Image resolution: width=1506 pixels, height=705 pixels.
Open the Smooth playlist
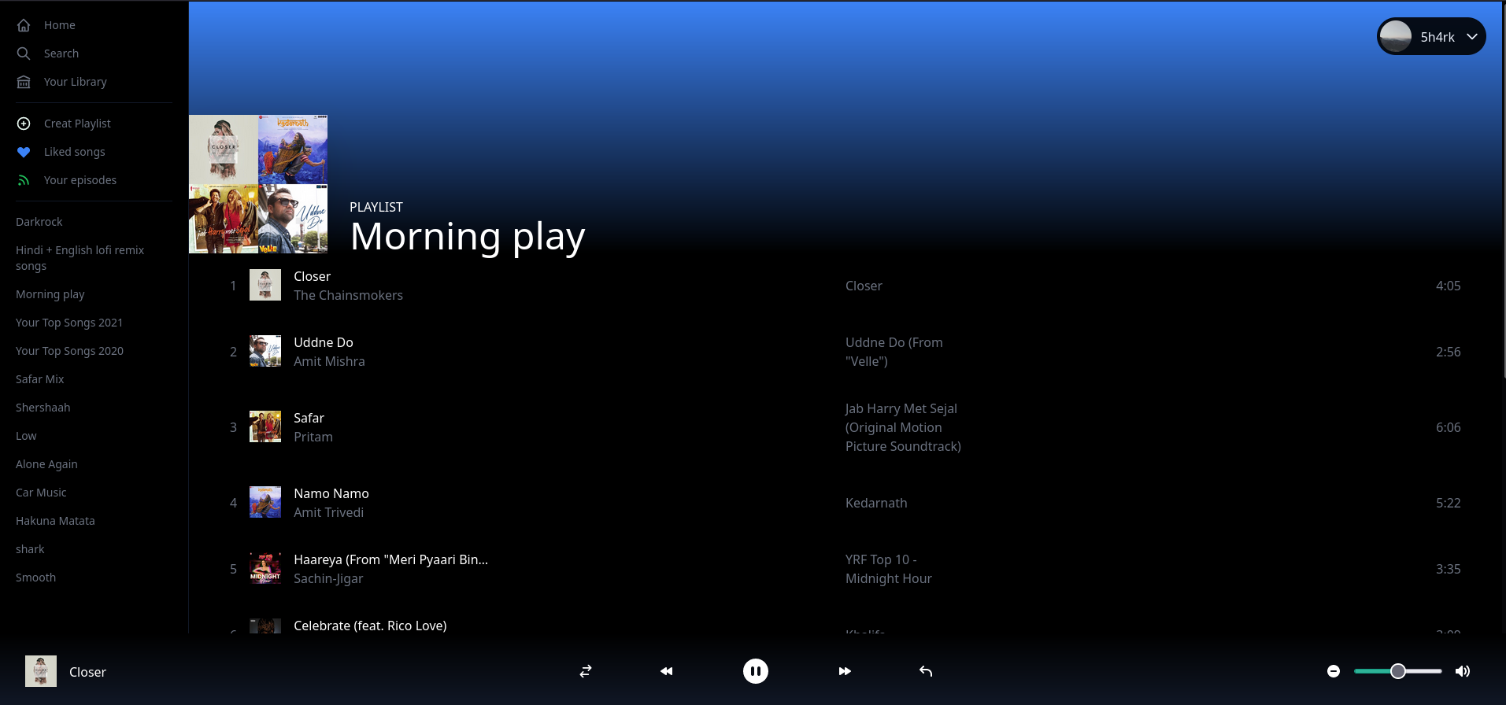[36, 578]
